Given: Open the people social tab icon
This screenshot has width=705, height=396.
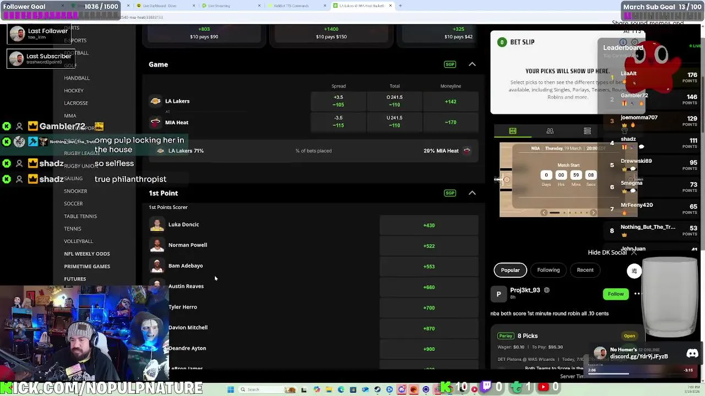Looking at the screenshot, I should pyautogui.click(x=550, y=131).
